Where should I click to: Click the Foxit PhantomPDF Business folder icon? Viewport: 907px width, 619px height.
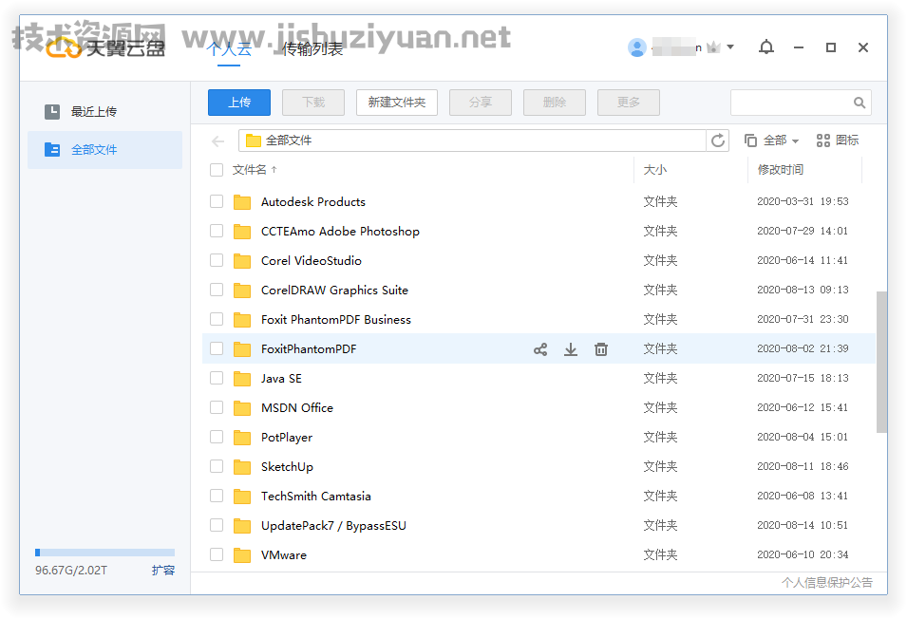click(x=242, y=320)
